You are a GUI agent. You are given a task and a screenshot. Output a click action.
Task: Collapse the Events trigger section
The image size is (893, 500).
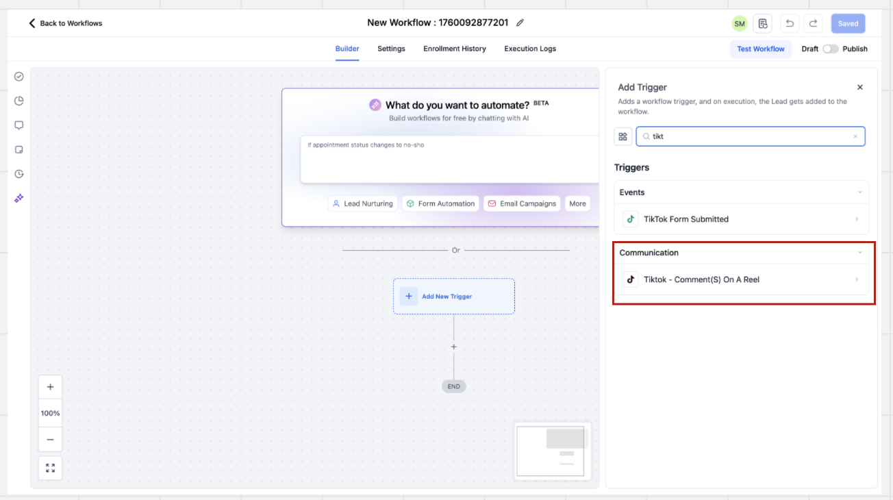point(859,192)
